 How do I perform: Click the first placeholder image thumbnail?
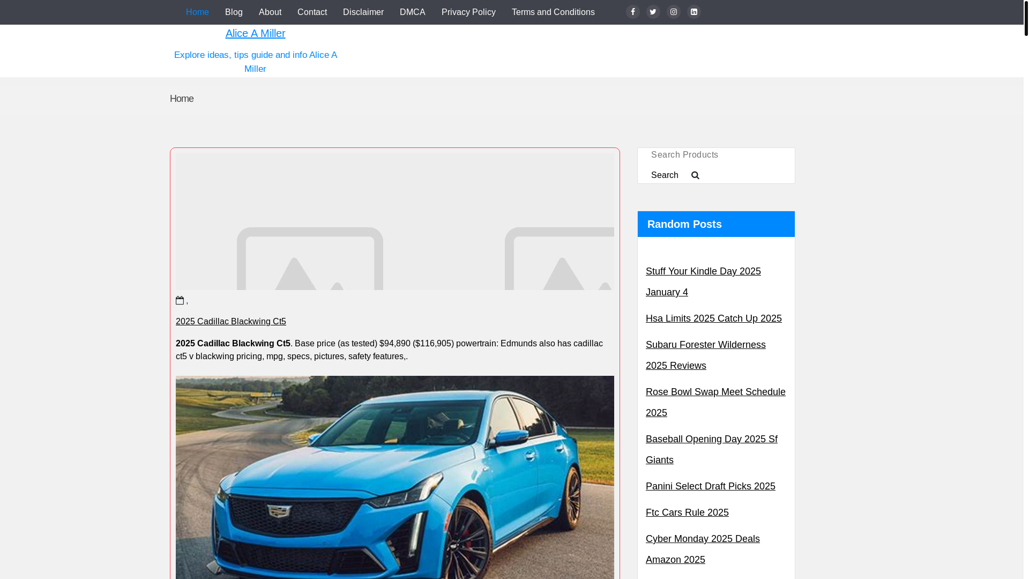point(310,259)
